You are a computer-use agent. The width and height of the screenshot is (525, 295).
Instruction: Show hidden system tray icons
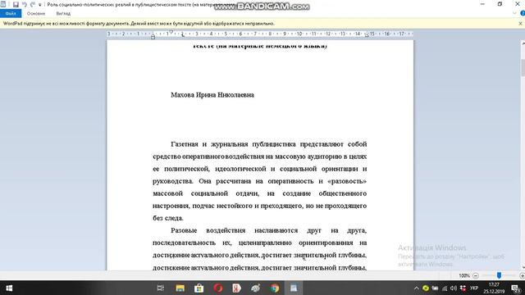(x=416, y=288)
